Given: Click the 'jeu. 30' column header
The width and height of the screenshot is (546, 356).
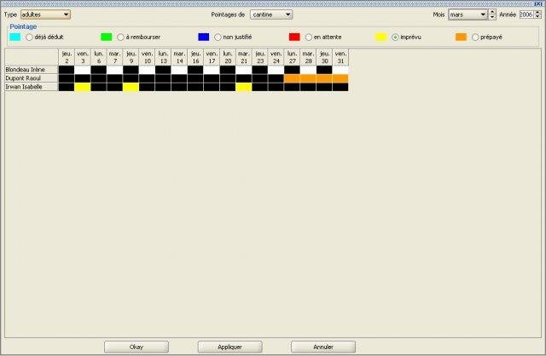Looking at the screenshot, I should point(324,57).
